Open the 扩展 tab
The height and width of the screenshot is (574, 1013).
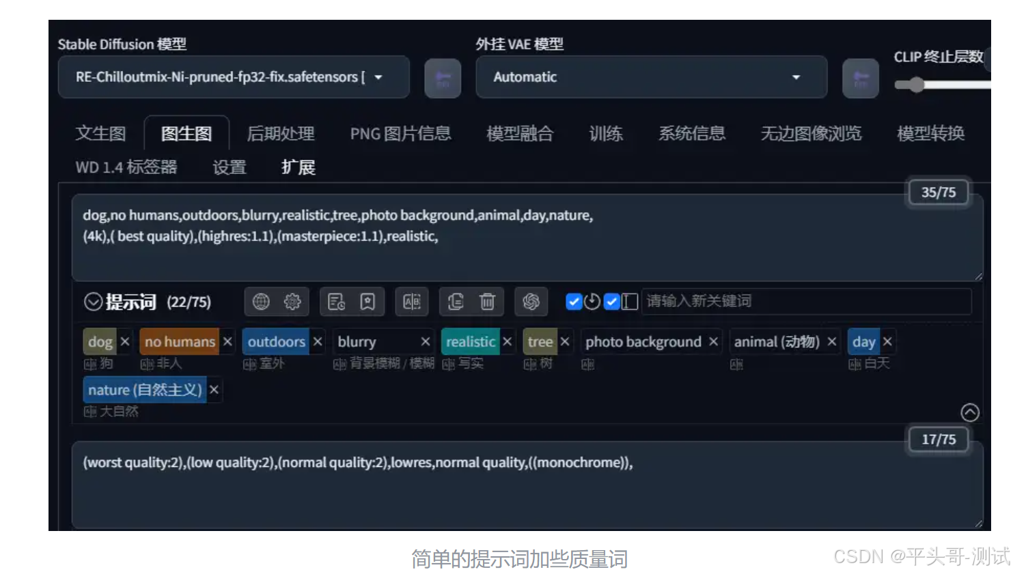pyautogui.click(x=299, y=167)
